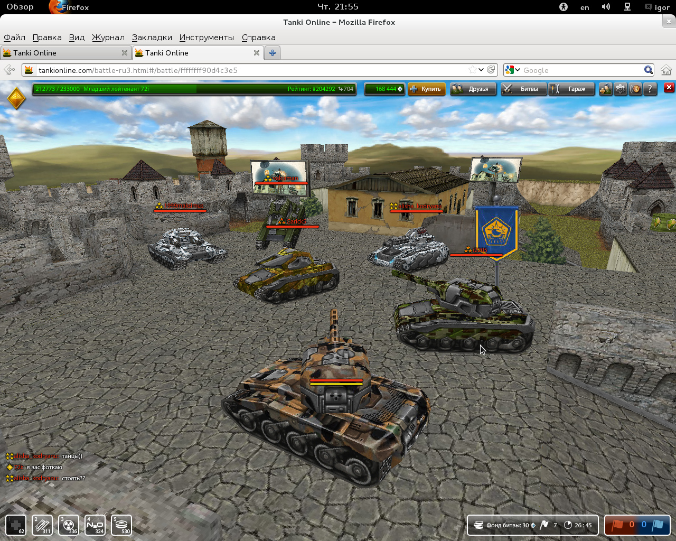Open the igor user menu

(657, 7)
